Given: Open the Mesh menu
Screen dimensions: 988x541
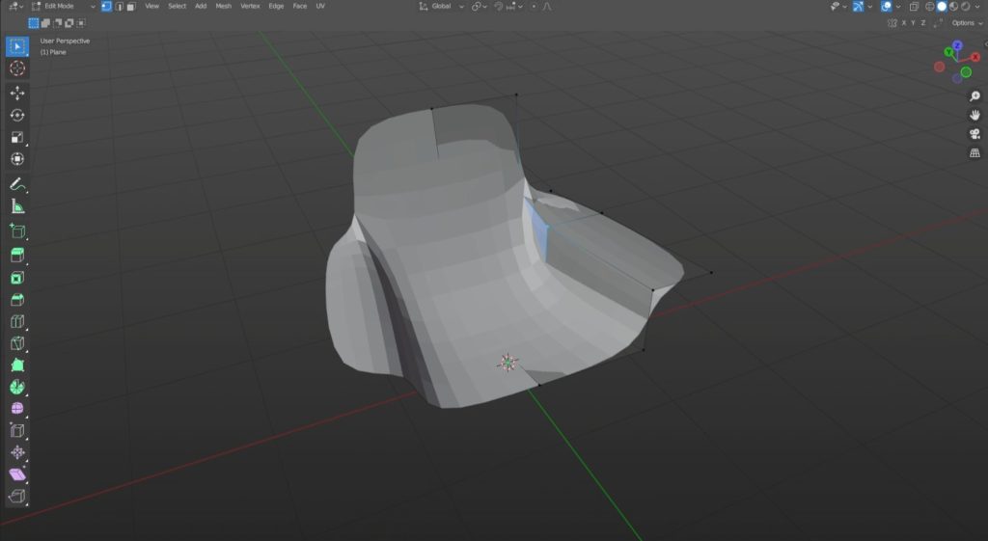Looking at the screenshot, I should click(223, 6).
